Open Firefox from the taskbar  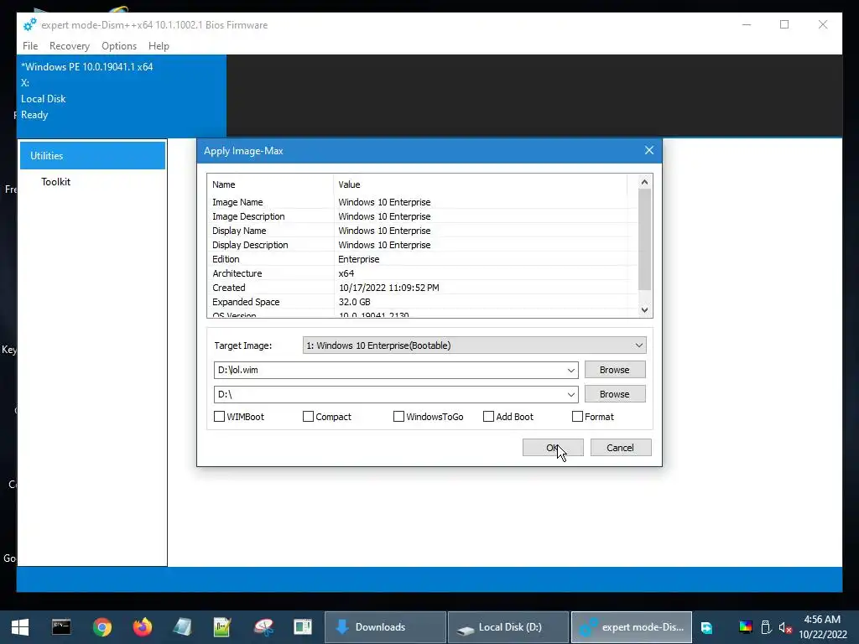pos(143,627)
